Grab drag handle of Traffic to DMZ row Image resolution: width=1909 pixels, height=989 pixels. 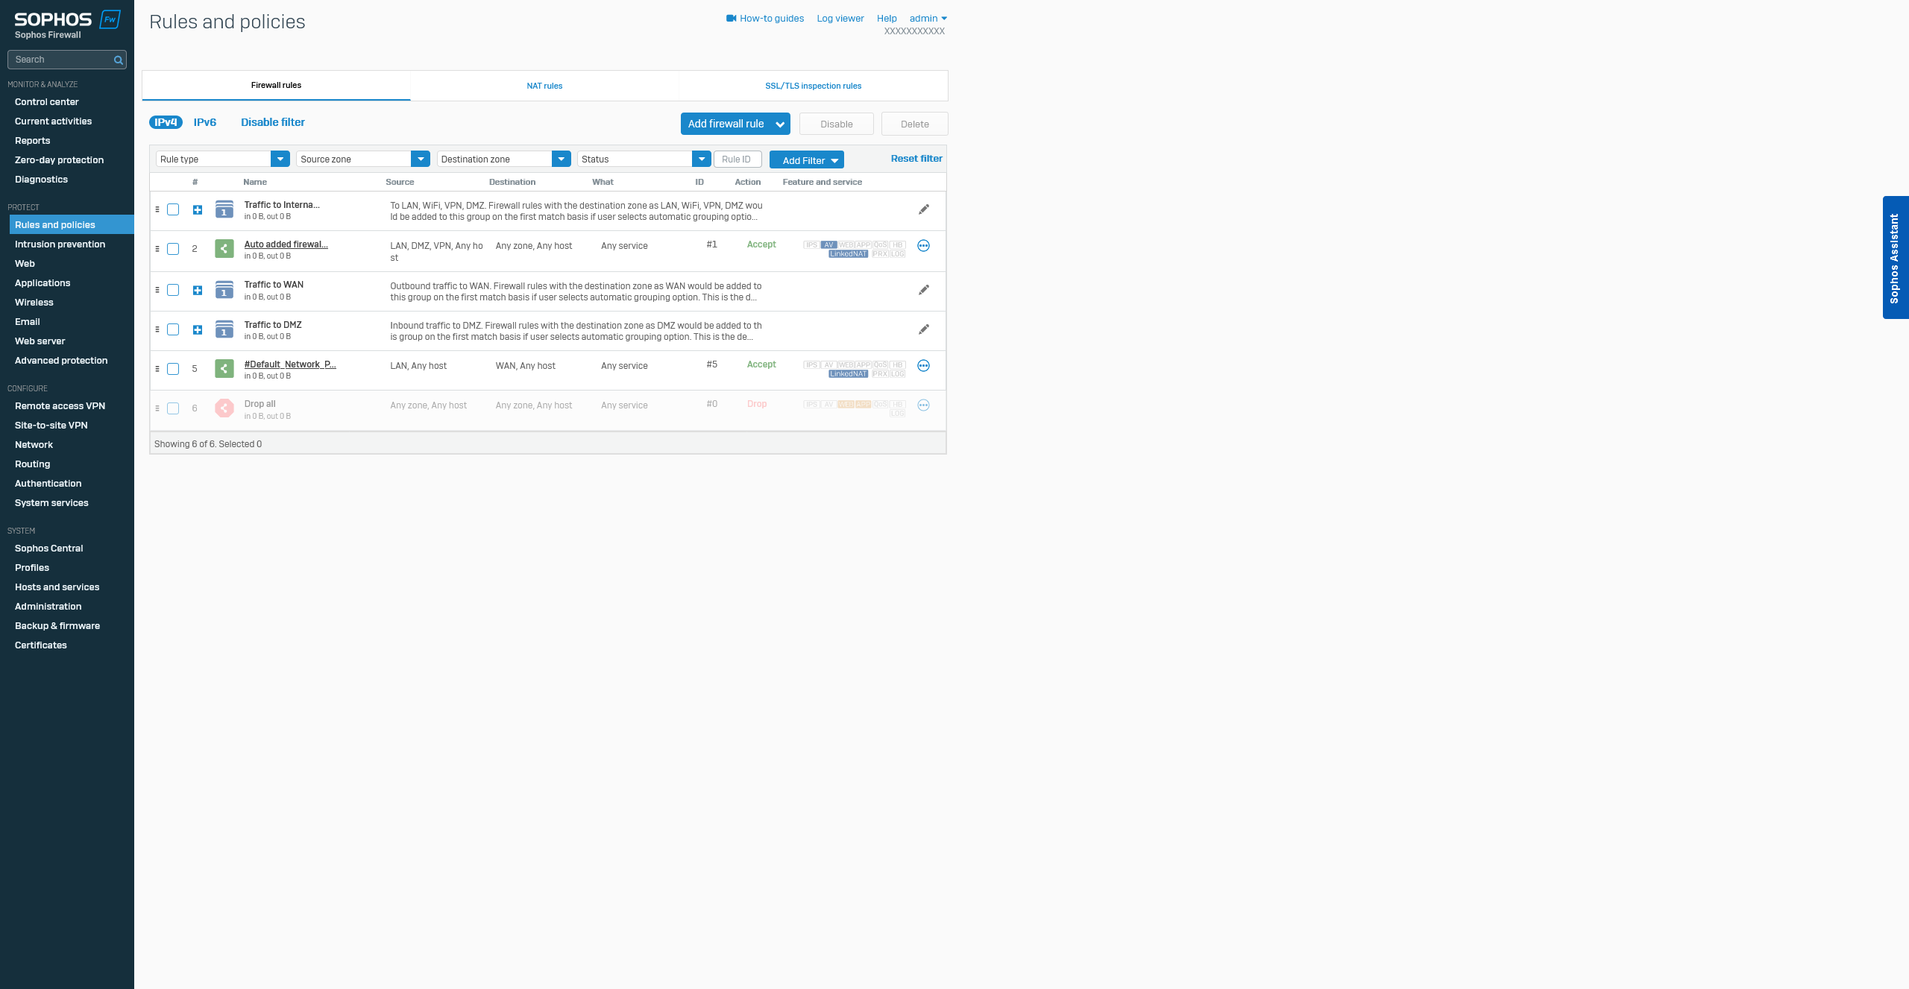157,329
